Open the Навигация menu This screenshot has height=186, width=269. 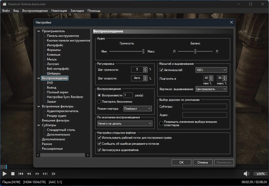[x=59, y=11]
